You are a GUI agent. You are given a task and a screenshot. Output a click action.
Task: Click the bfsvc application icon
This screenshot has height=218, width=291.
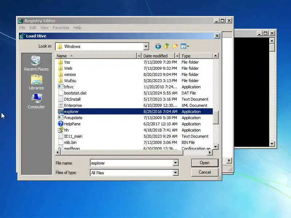click(x=60, y=86)
